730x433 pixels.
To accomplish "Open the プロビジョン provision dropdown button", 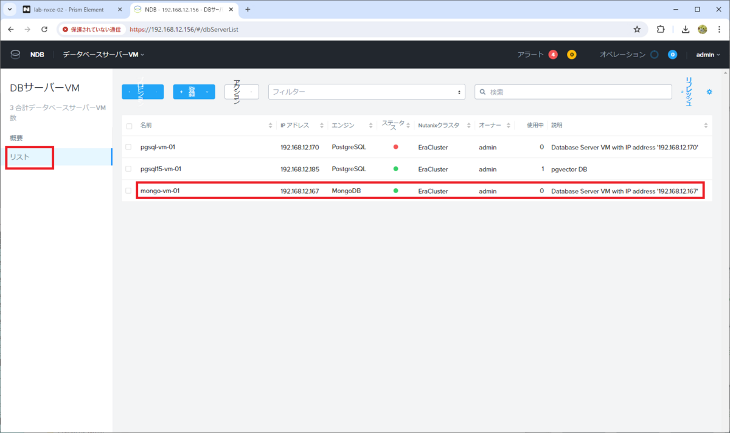I will pyautogui.click(x=142, y=92).
